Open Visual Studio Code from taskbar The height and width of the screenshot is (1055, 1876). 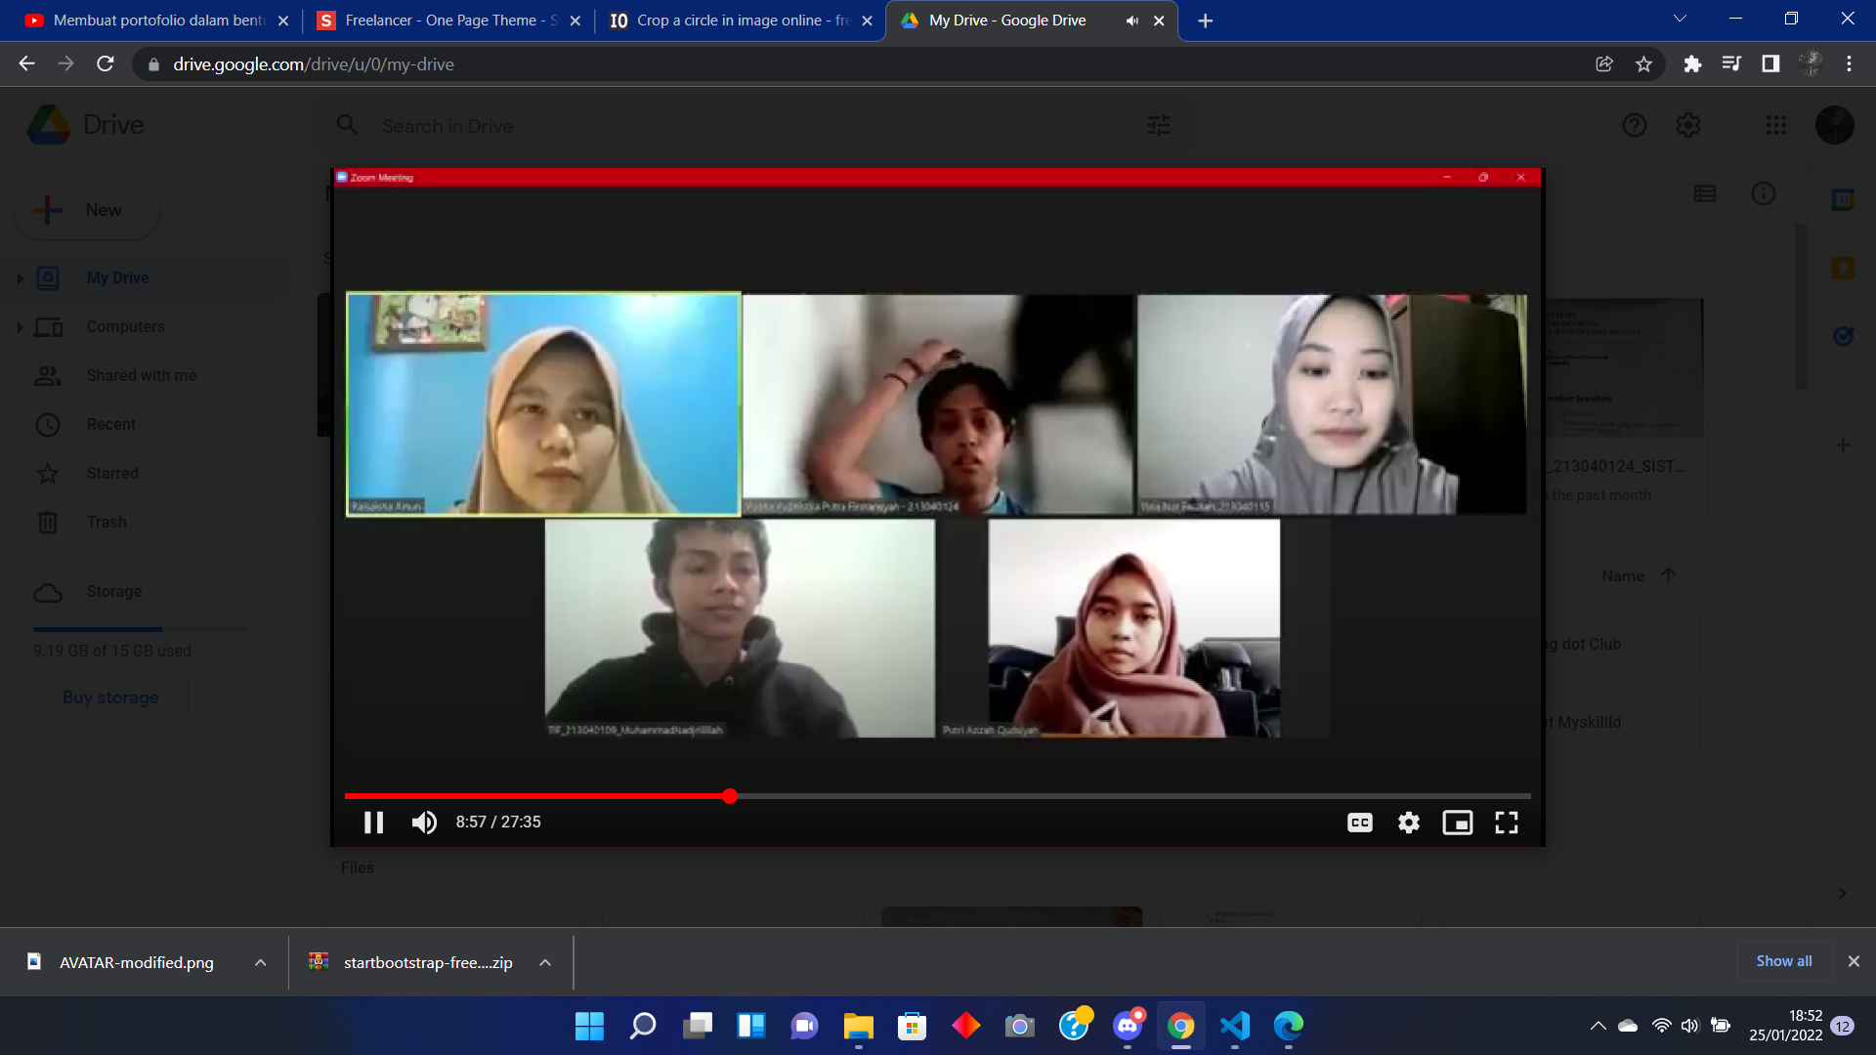1235,1026
